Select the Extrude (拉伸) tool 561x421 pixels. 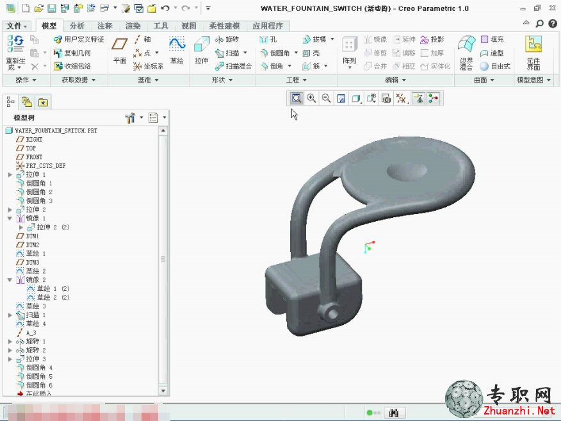tap(202, 50)
